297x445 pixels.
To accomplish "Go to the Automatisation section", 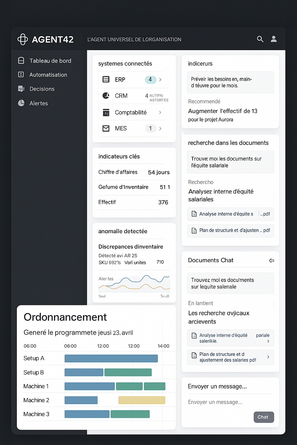I will coord(48,75).
